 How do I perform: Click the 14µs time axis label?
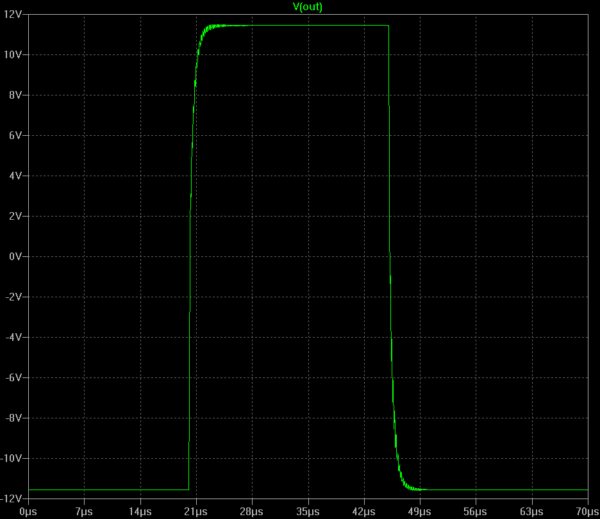coord(140,512)
